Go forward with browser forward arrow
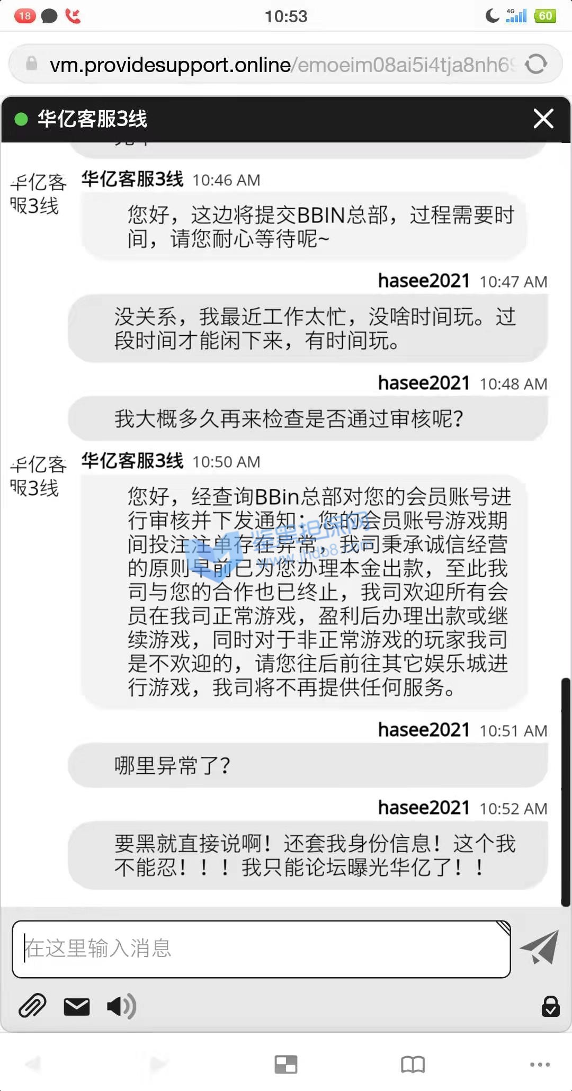Viewport: 572px width, 1091px height. (159, 1063)
